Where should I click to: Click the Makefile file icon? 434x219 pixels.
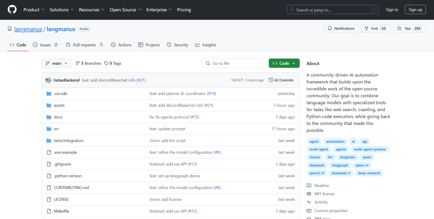[x=49, y=211]
